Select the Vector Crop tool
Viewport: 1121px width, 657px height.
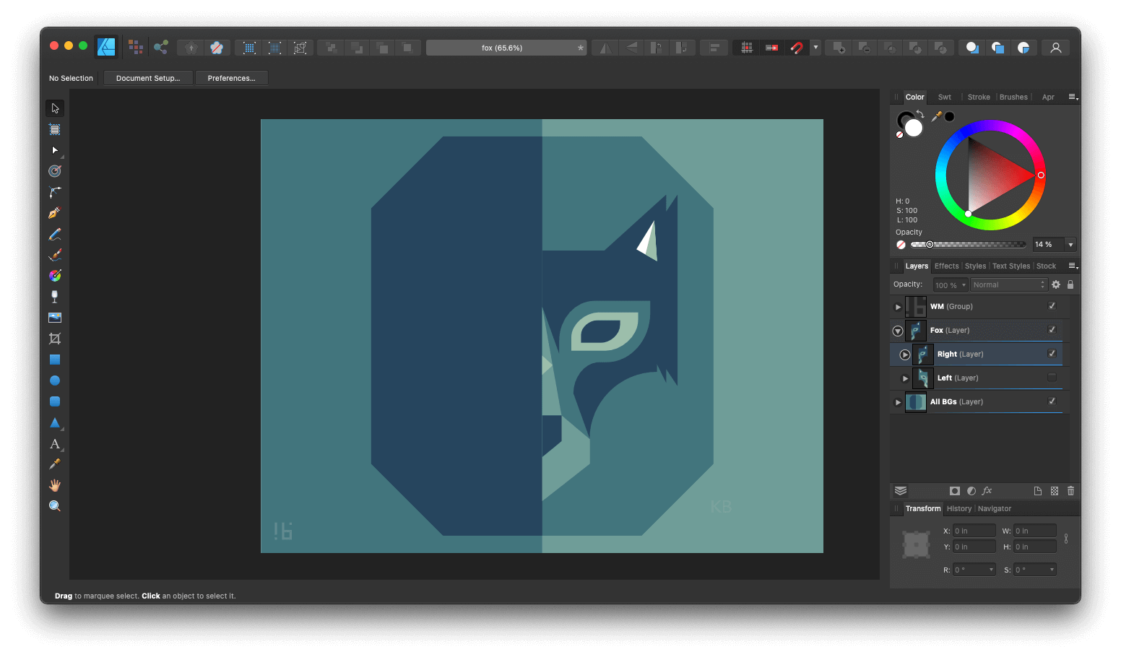[54, 338]
